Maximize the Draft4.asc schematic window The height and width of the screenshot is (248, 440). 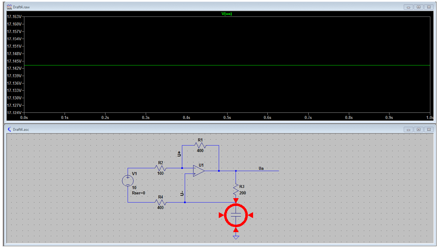[x=419, y=129]
